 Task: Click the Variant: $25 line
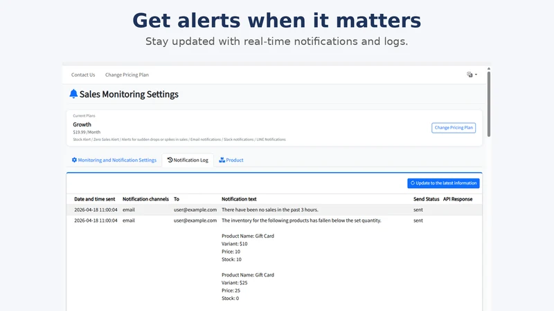point(234,283)
